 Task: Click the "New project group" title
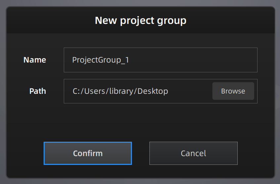pyautogui.click(x=140, y=20)
